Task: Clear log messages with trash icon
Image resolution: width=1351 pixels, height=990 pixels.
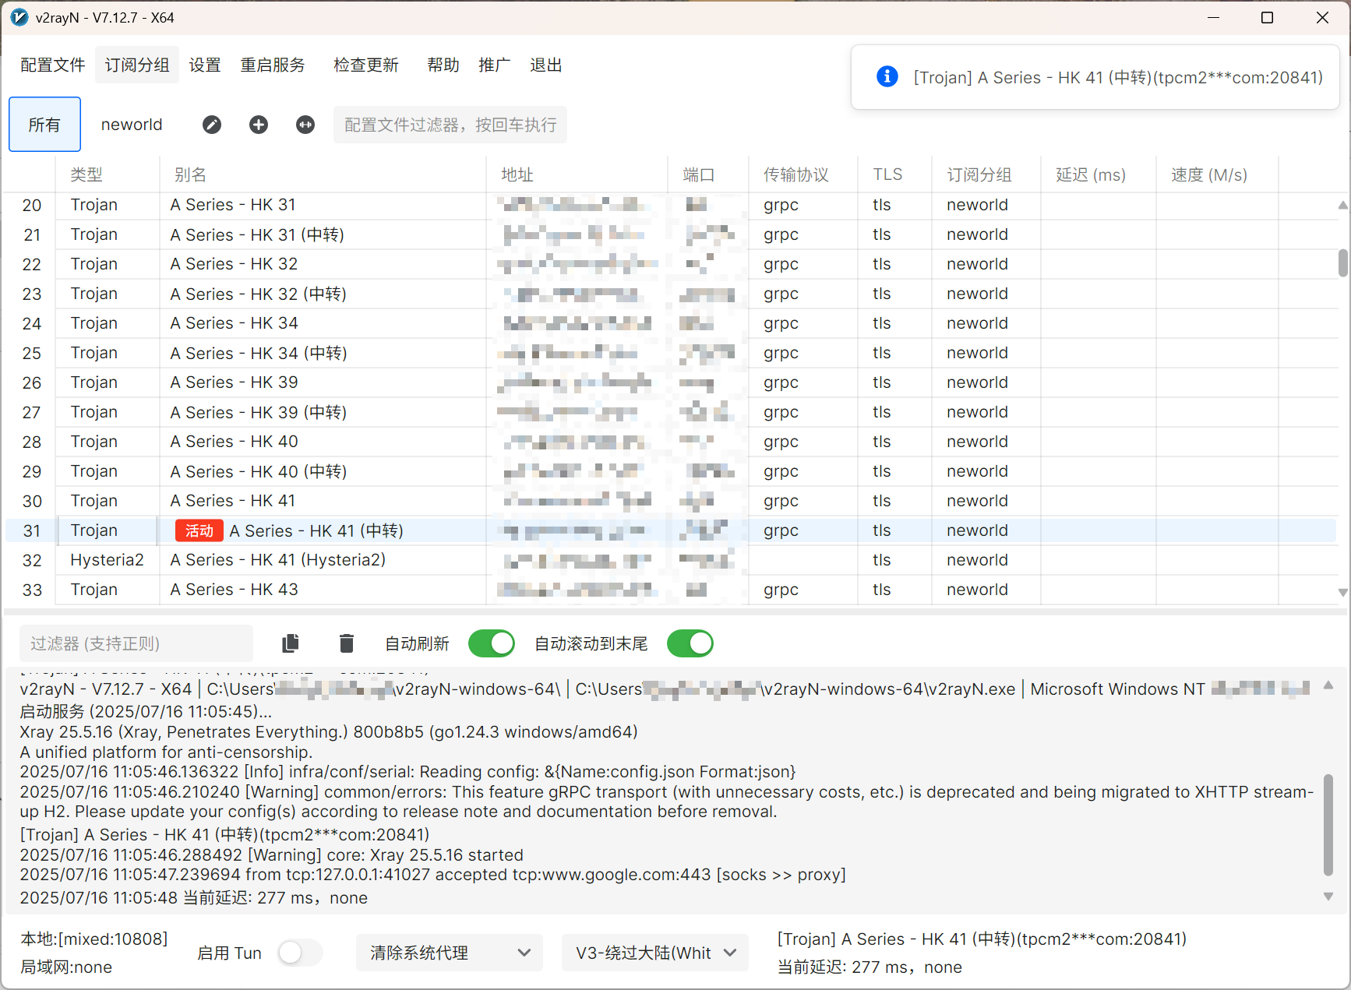Action: 347,643
